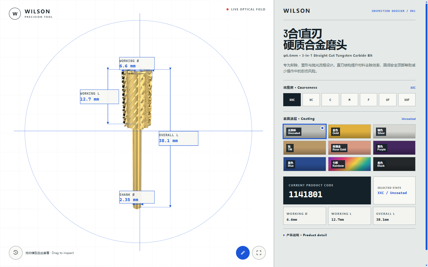Reset the model view with the history icon

[x=16, y=253]
